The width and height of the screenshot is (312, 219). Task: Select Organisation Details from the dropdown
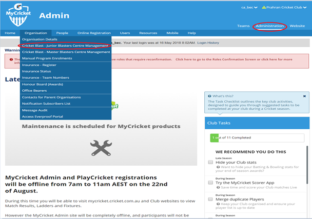[x=66, y=39]
